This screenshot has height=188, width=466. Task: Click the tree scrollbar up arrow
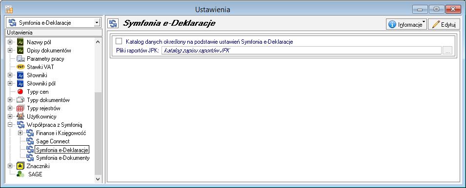pos(98,42)
